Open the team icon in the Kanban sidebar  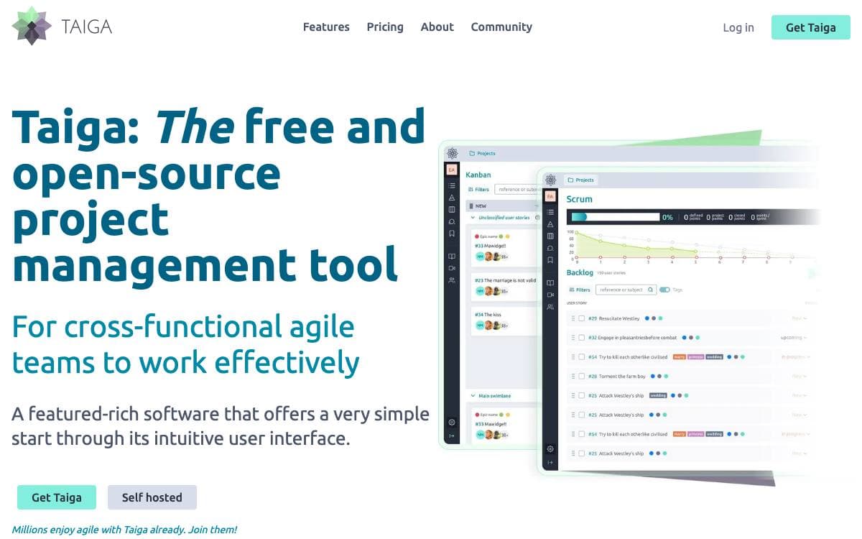coord(452,280)
